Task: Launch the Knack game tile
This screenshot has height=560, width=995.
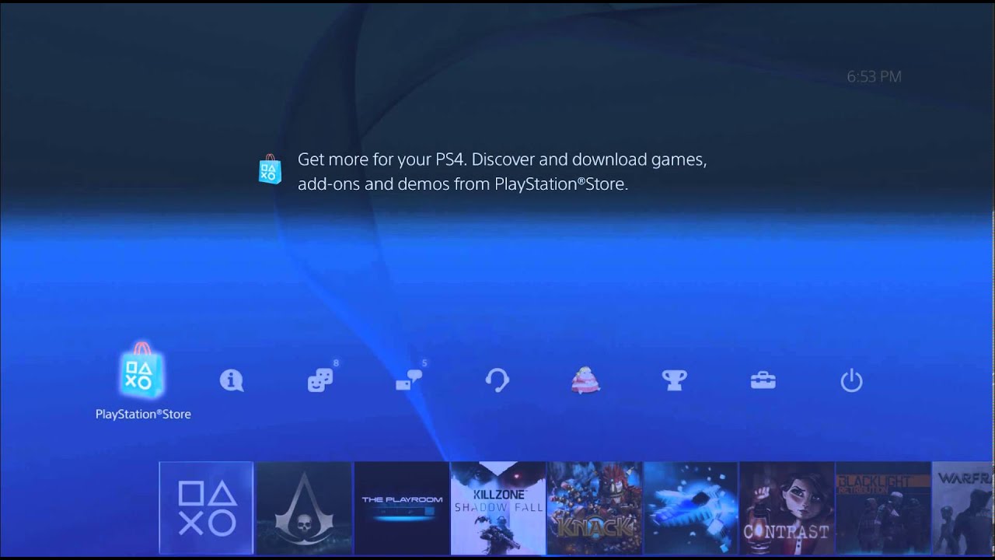Action: click(x=594, y=508)
